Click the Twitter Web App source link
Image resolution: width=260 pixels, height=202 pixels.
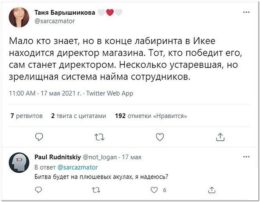[110, 93]
